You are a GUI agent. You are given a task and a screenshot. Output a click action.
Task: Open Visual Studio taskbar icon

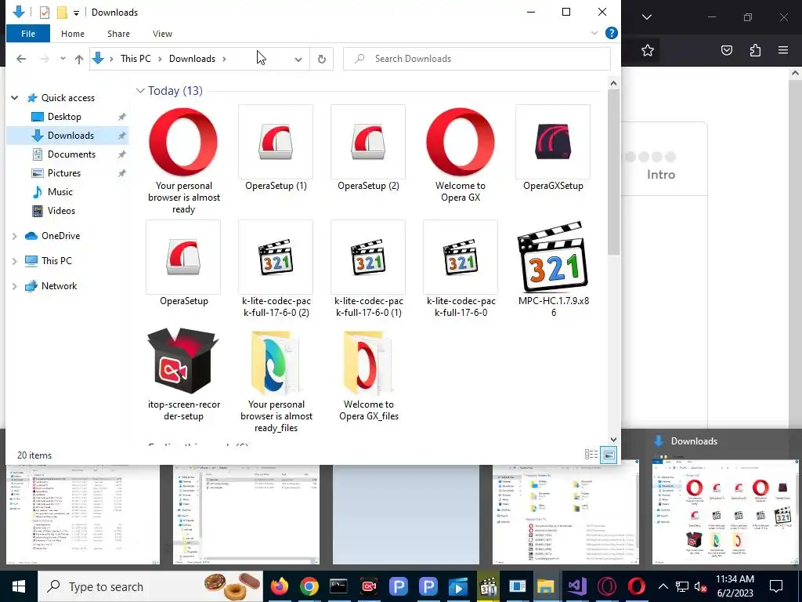tap(577, 586)
